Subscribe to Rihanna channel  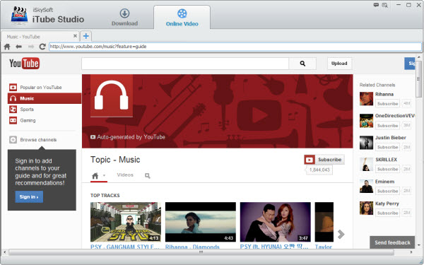(387, 104)
